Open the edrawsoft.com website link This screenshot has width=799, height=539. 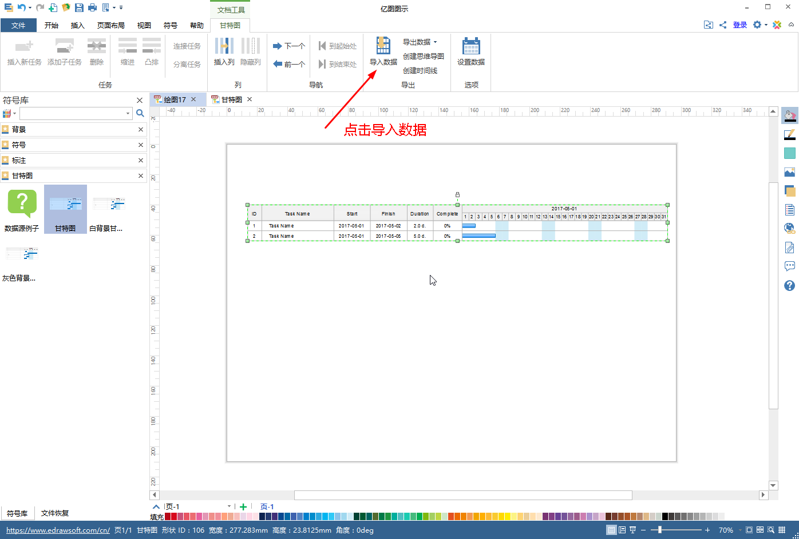click(58, 530)
